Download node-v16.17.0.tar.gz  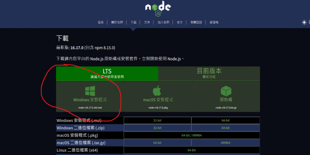point(226,108)
